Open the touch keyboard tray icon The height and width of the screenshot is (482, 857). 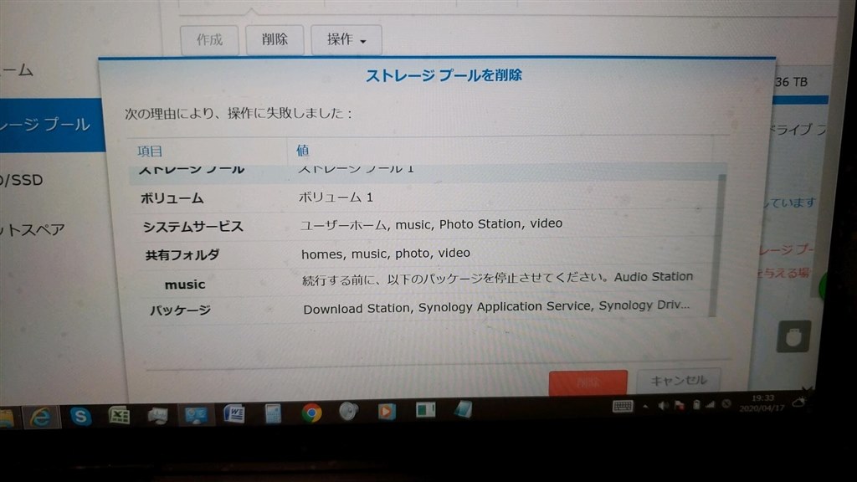623,406
